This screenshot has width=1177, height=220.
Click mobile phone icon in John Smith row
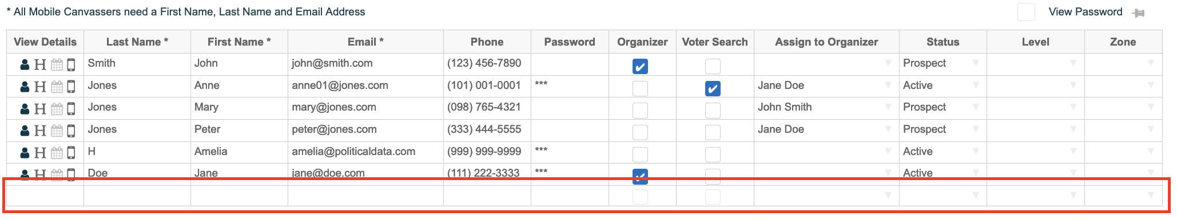[71, 64]
